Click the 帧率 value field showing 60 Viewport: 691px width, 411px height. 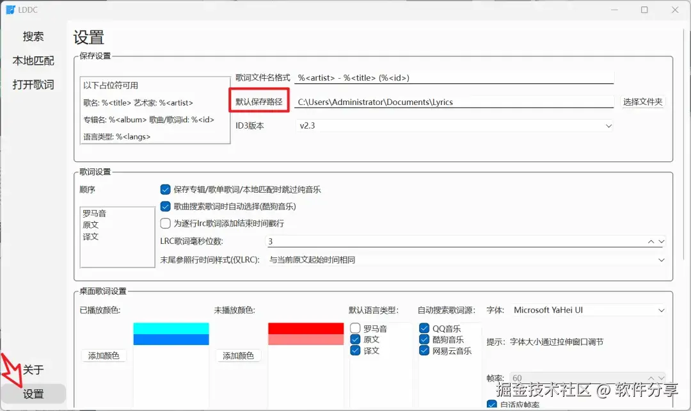(578, 378)
